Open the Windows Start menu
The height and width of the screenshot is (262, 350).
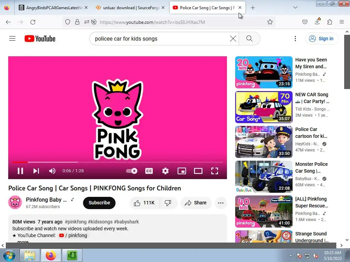pos(9,255)
